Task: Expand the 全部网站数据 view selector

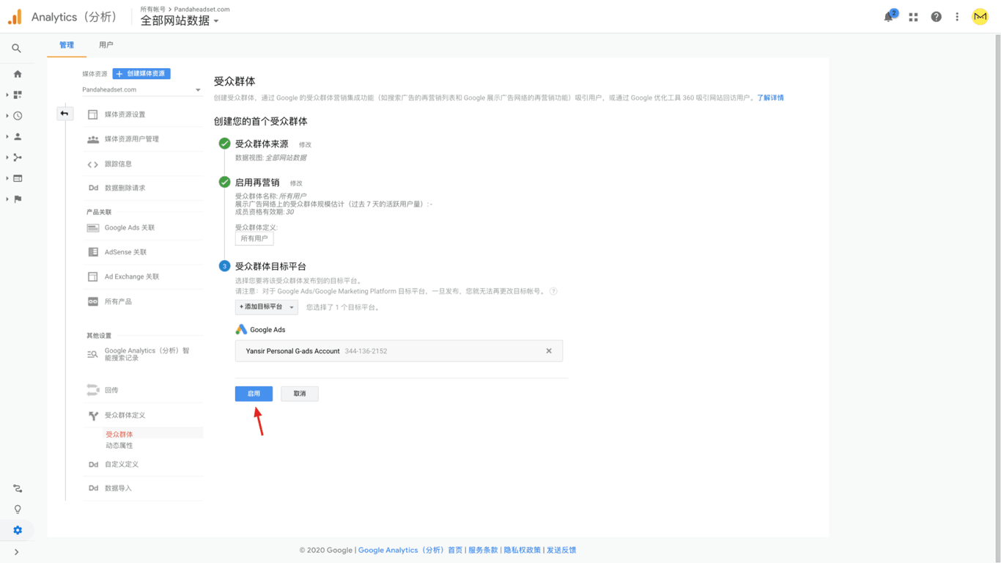Action: tap(180, 21)
